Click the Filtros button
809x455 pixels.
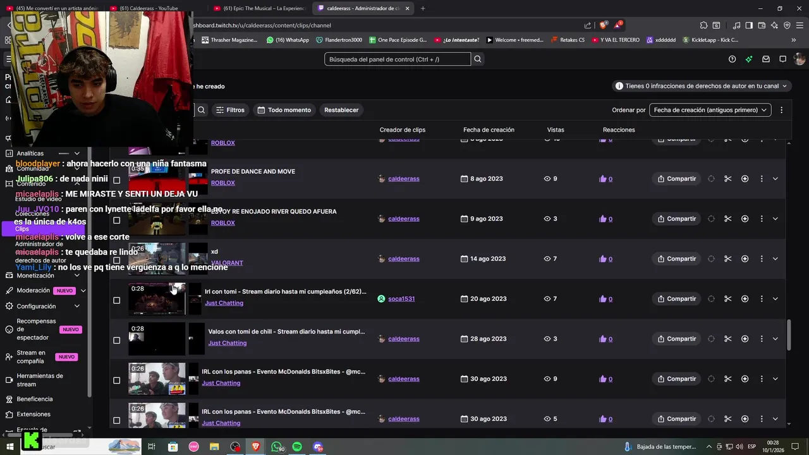click(x=230, y=110)
